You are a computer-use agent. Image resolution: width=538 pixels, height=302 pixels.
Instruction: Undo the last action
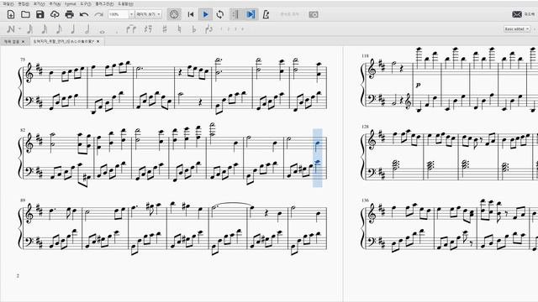[84, 14]
